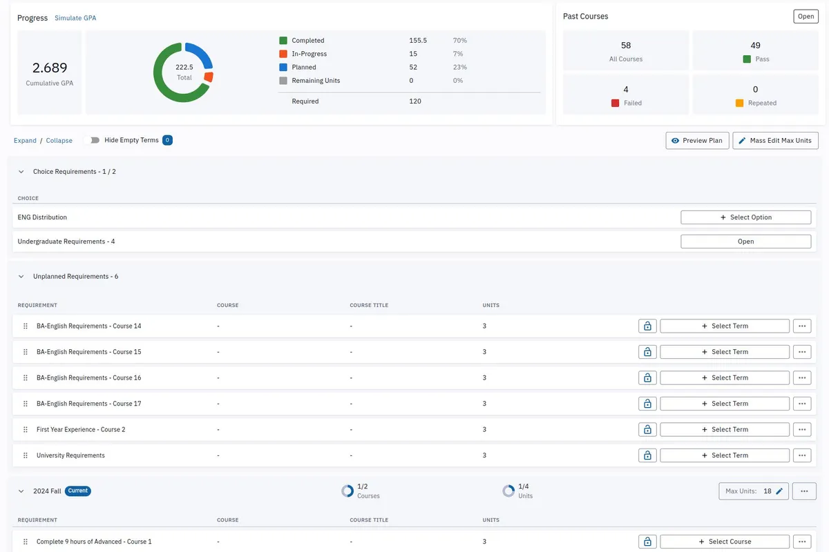
Task: Click the Collapse link
Action: 59,141
